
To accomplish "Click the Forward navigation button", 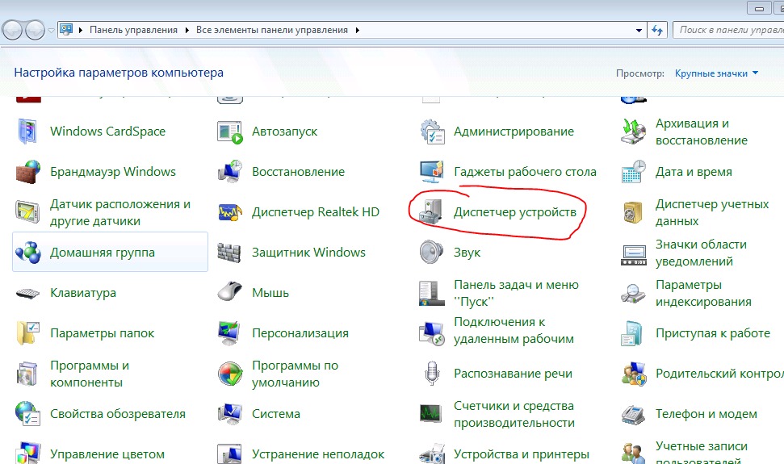I will (35, 31).
